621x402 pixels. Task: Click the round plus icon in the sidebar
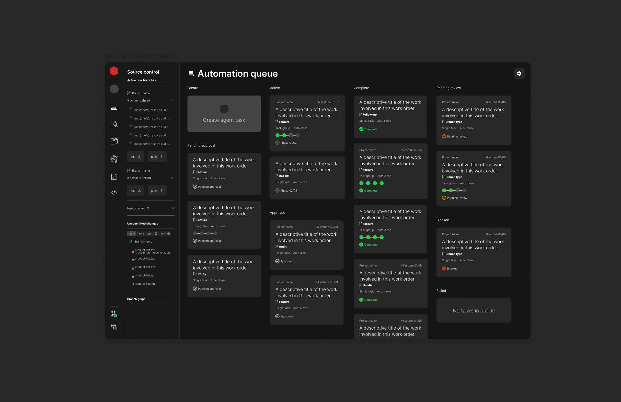pos(114,89)
